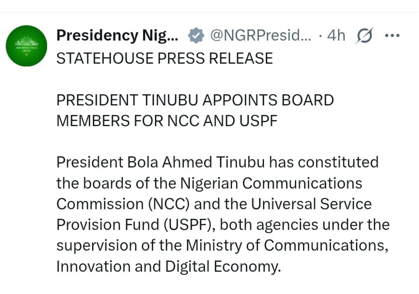The width and height of the screenshot is (419, 294).
Task: Click the "Presidency Nig..." display name
Action: pos(117,35)
